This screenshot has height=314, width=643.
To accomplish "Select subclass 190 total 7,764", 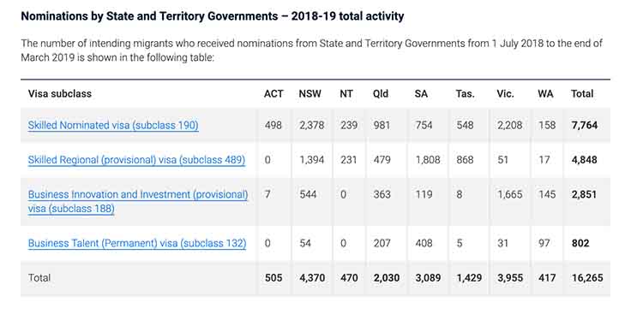I will point(585,125).
